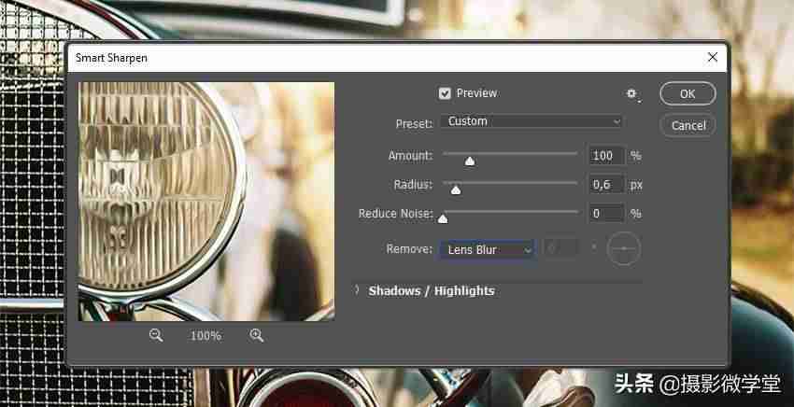Open the gear settings menu icon

[632, 94]
